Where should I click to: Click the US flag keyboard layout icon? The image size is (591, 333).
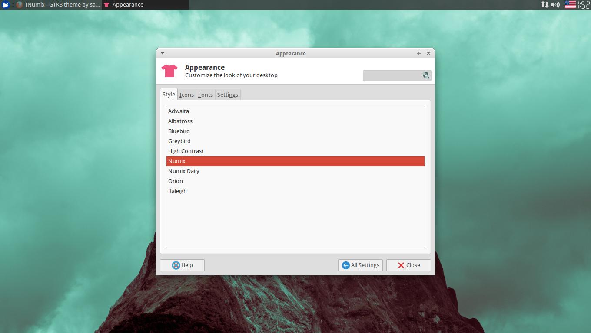[x=570, y=5]
